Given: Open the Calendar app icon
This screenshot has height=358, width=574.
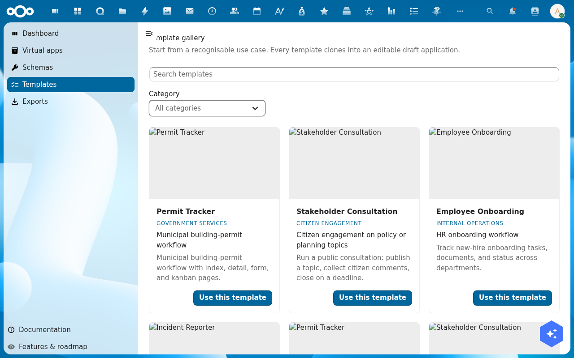Looking at the screenshot, I should pos(257,11).
